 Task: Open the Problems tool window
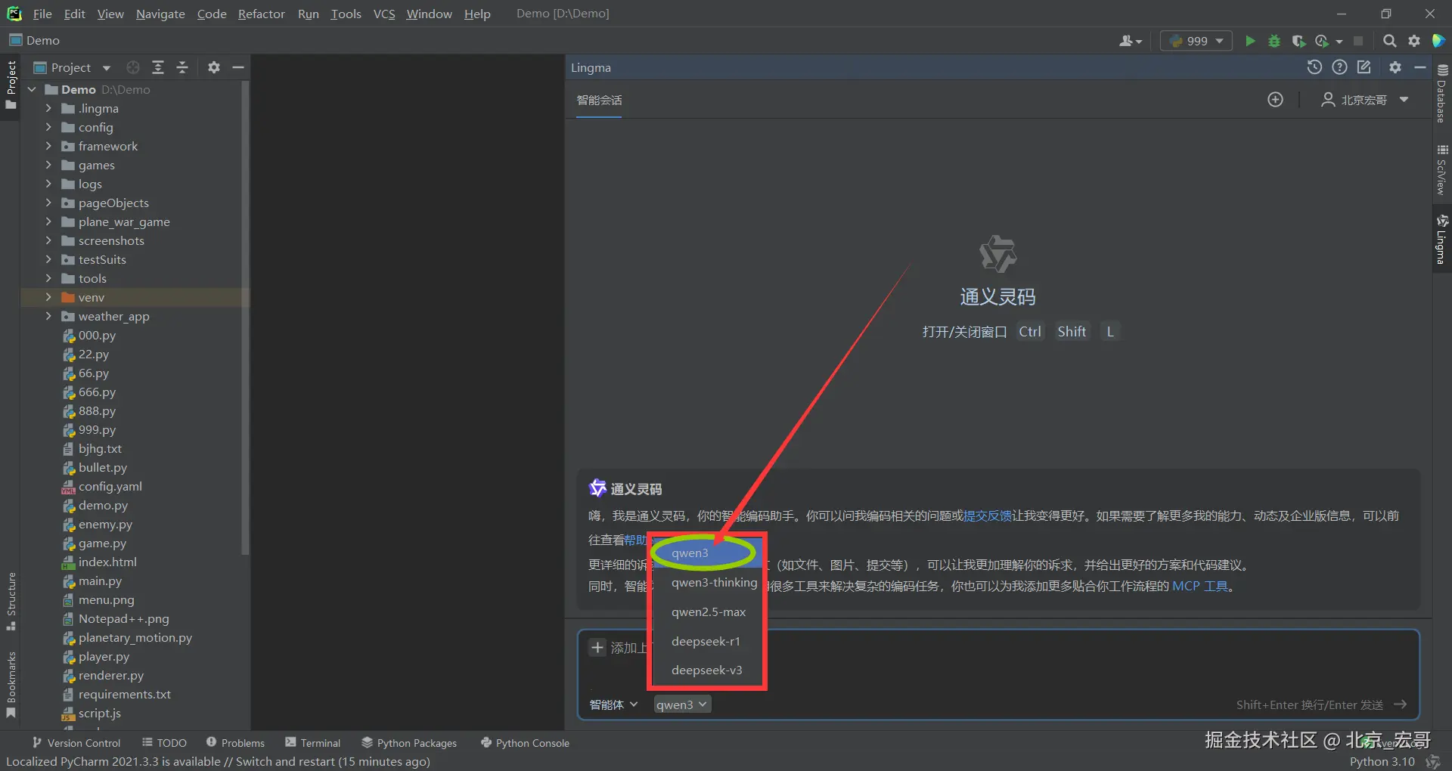pyautogui.click(x=235, y=743)
